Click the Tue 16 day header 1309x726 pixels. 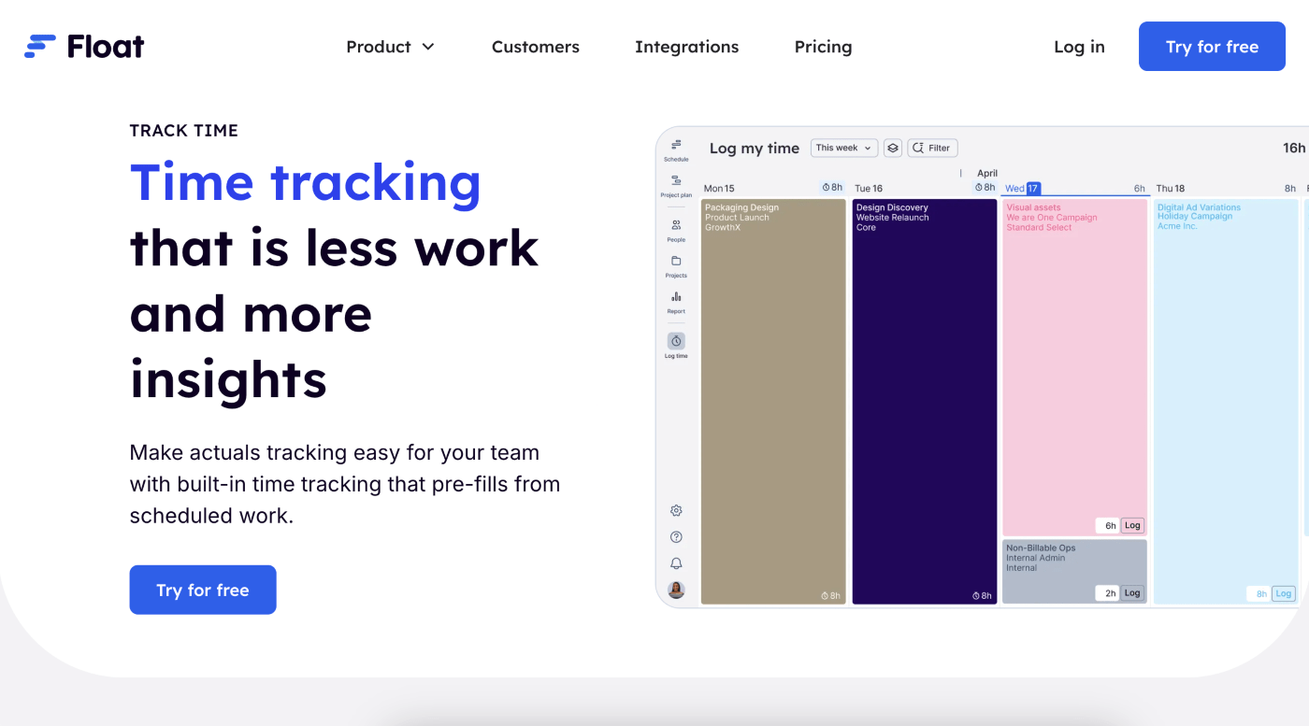(869, 189)
